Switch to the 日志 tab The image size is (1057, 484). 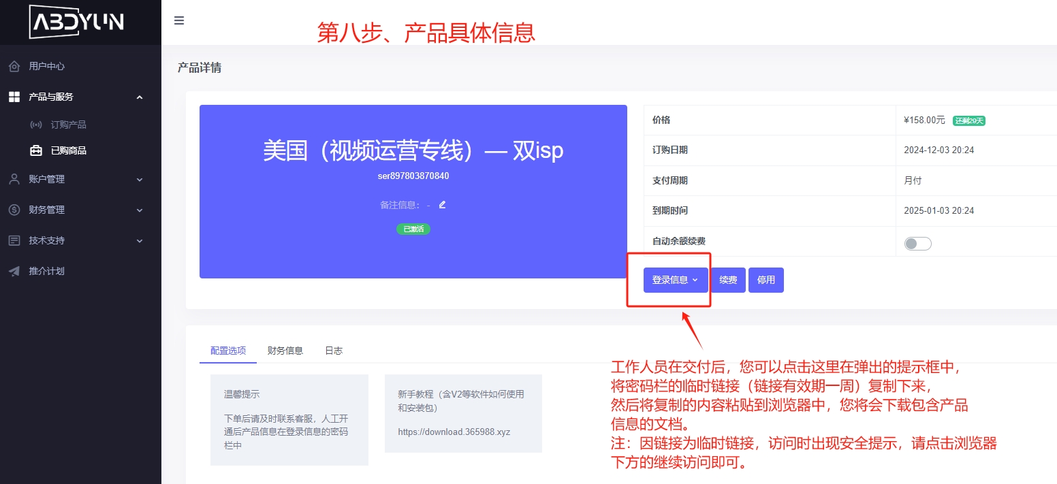pyautogui.click(x=334, y=351)
